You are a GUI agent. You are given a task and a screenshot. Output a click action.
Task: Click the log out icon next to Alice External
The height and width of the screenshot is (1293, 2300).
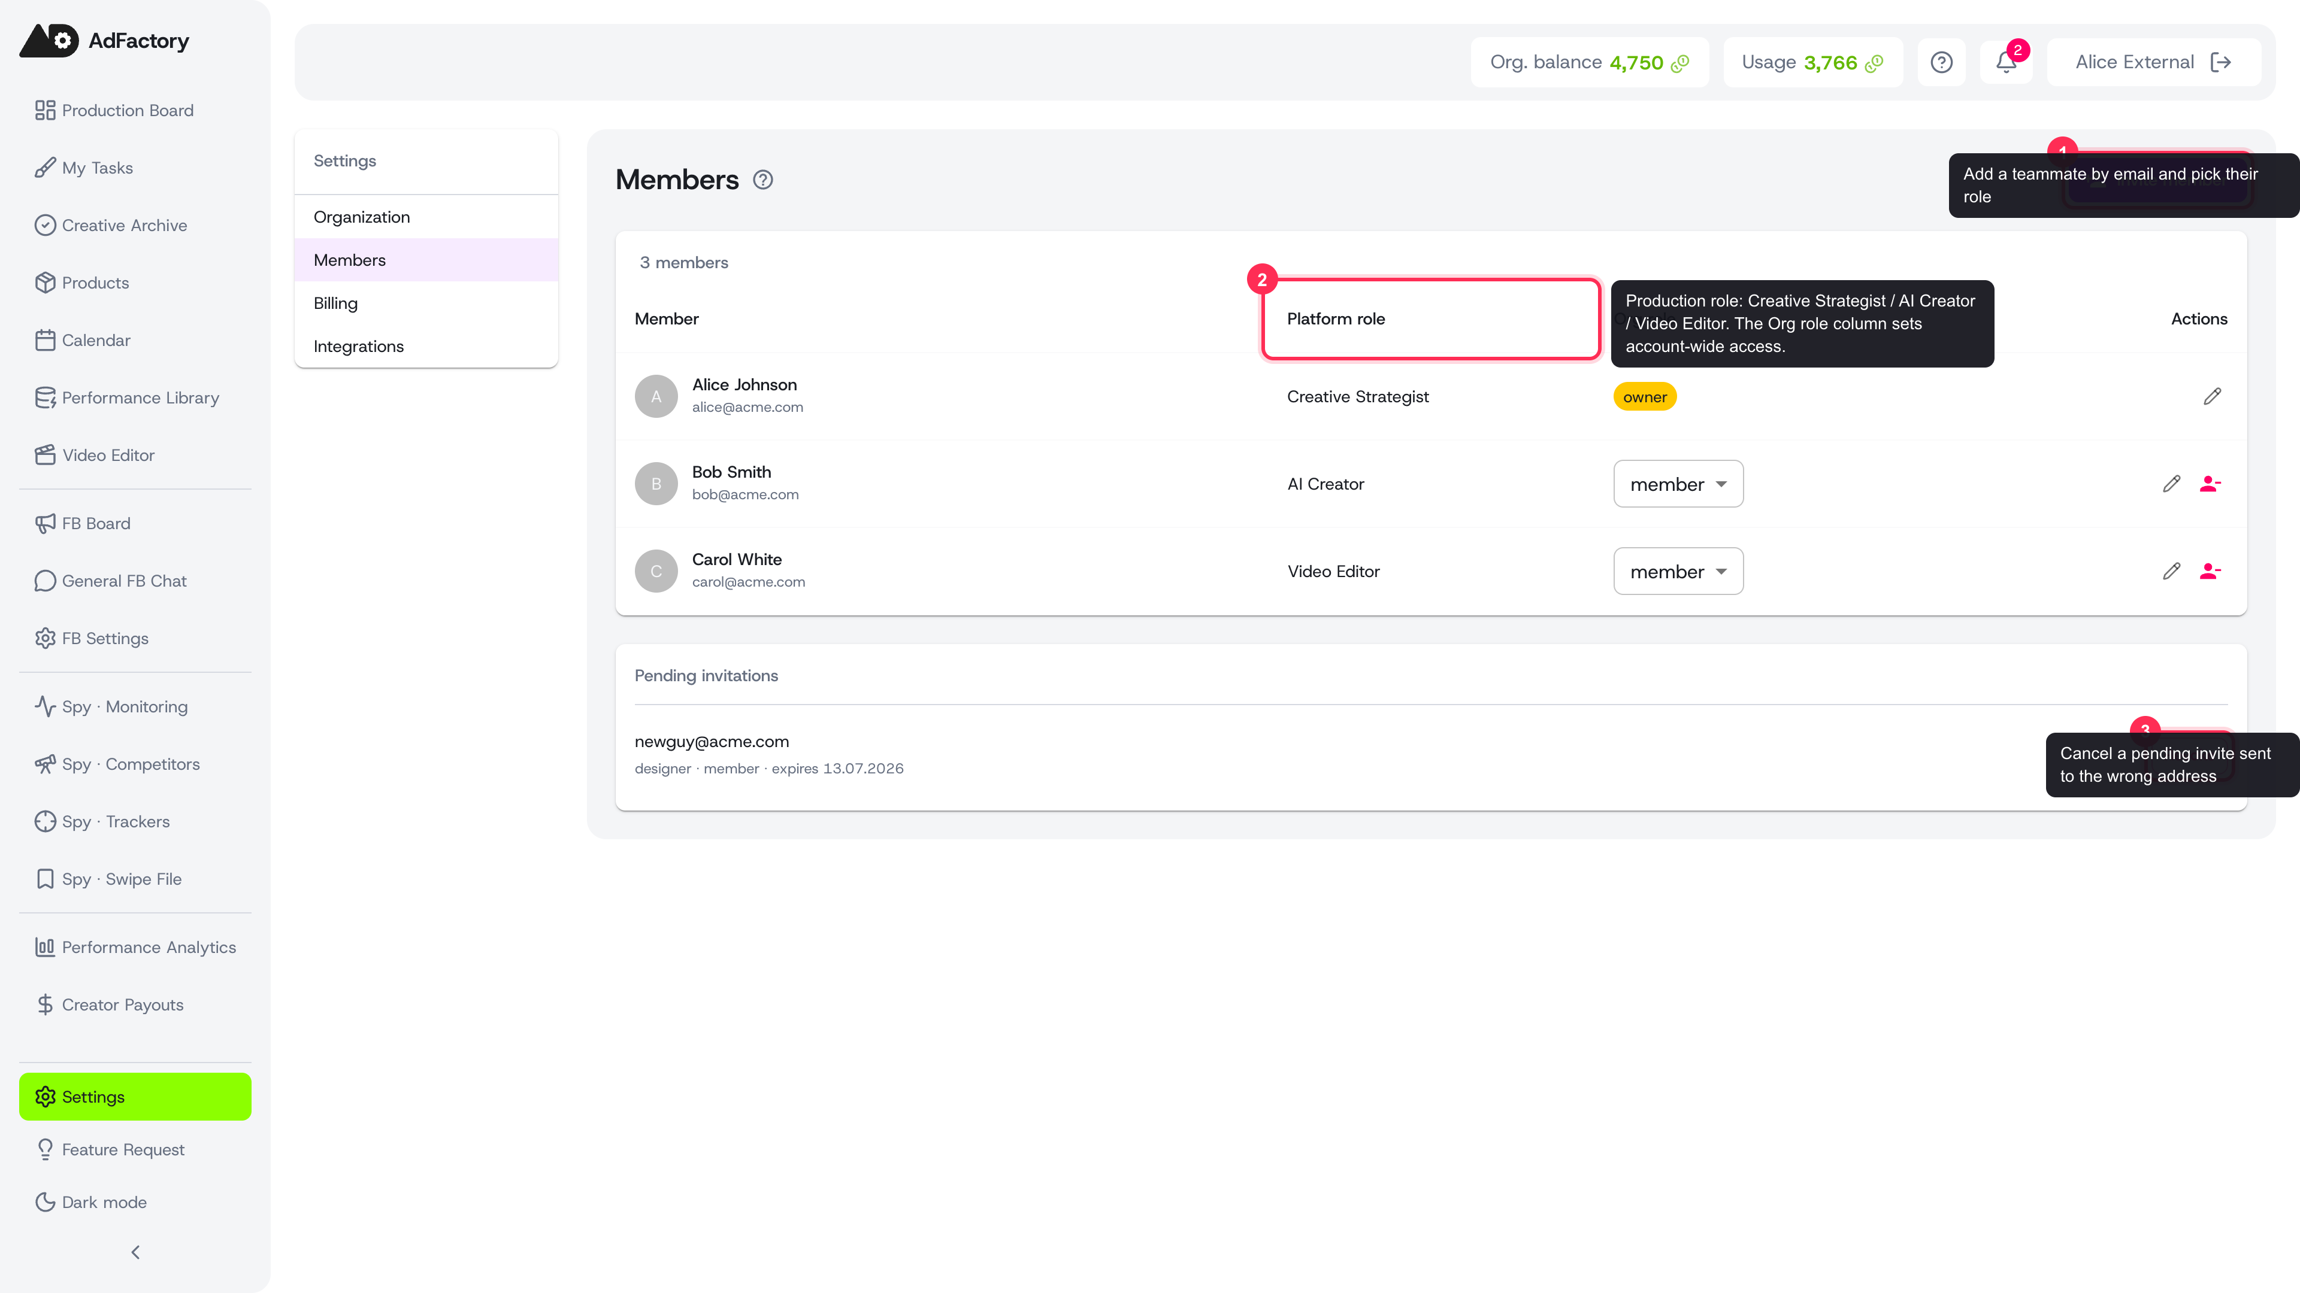[x=2220, y=62]
